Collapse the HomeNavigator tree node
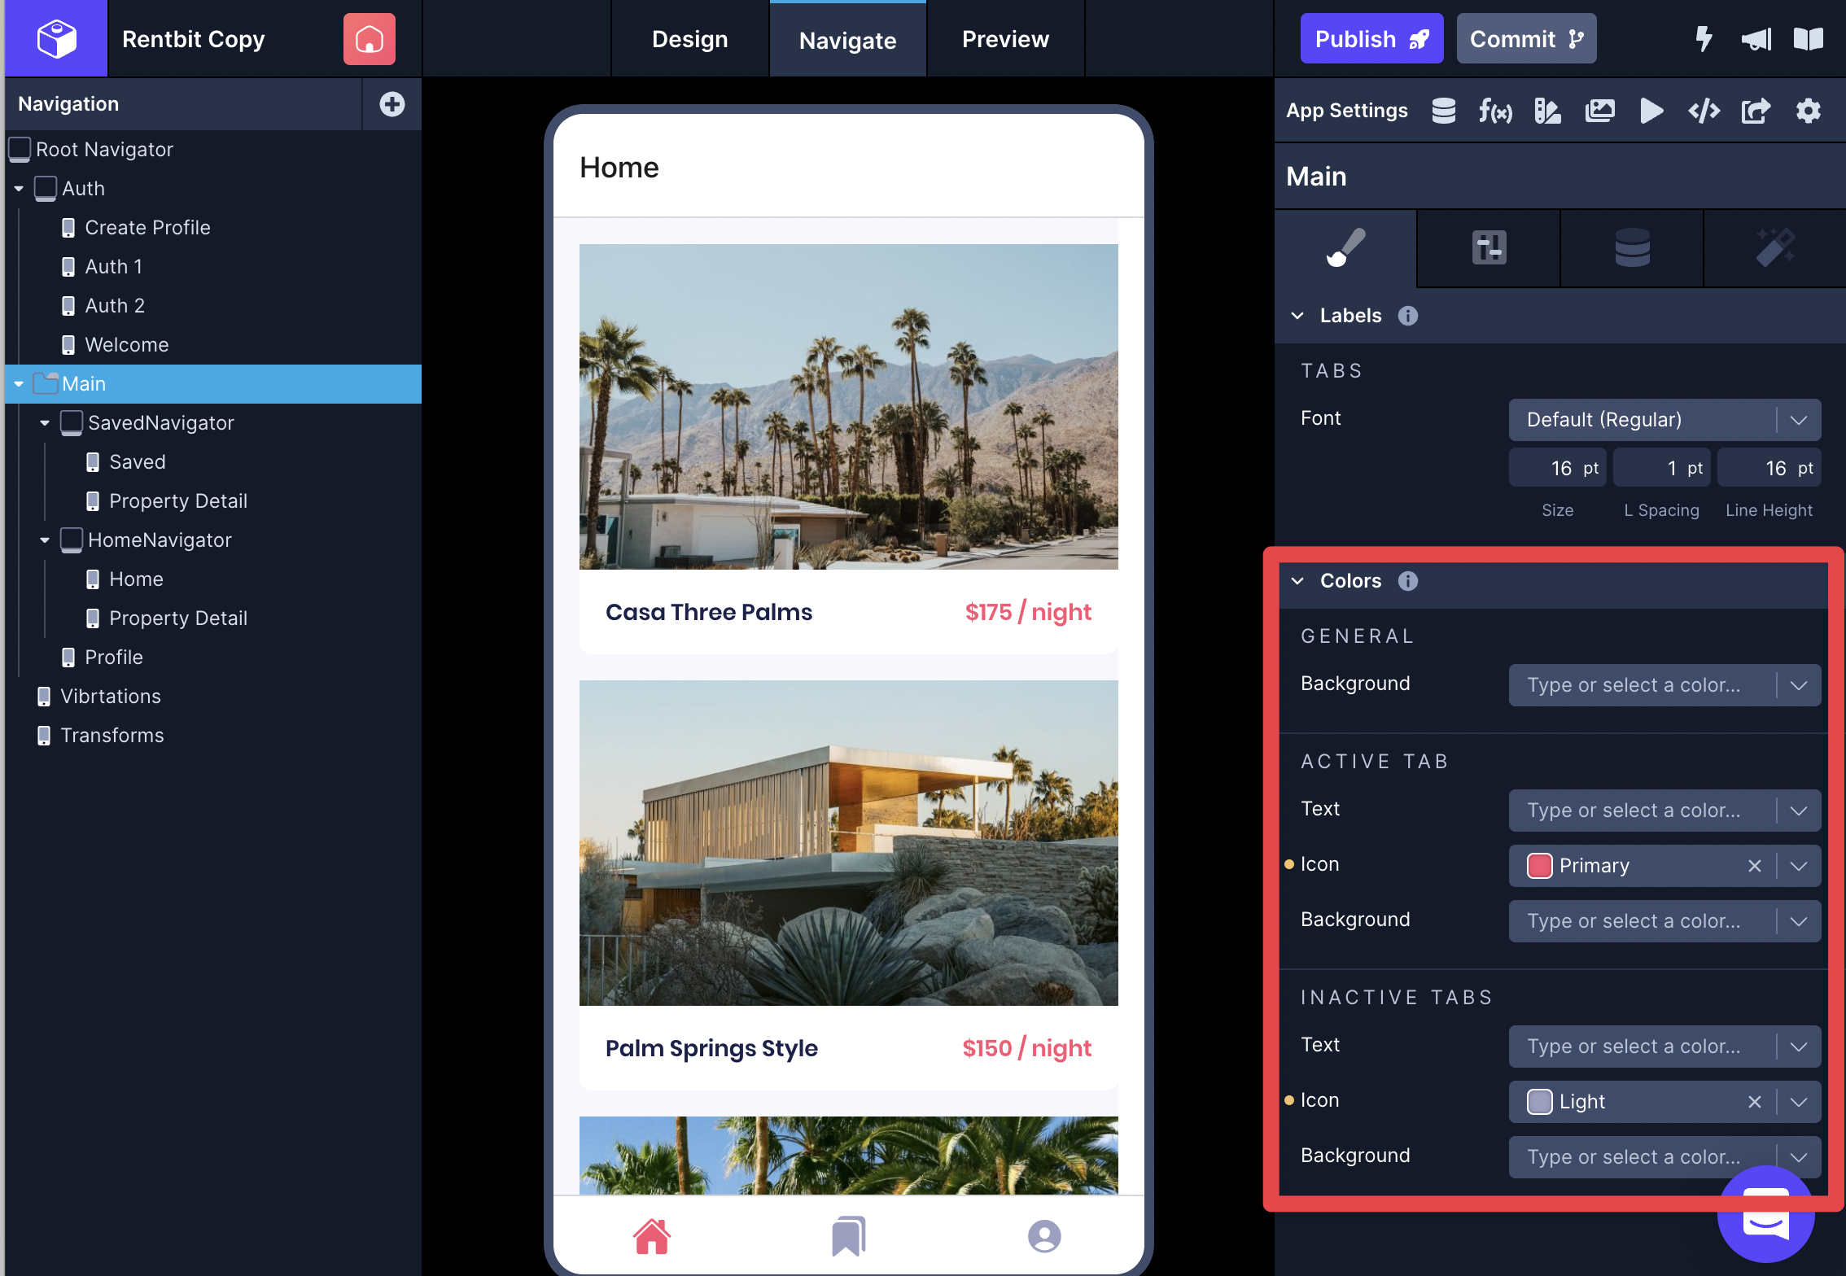 click(x=45, y=540)
